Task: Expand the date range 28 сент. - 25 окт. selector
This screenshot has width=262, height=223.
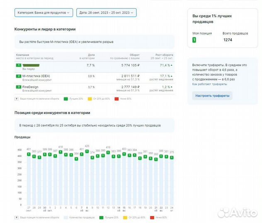Action: click(107, 13)
